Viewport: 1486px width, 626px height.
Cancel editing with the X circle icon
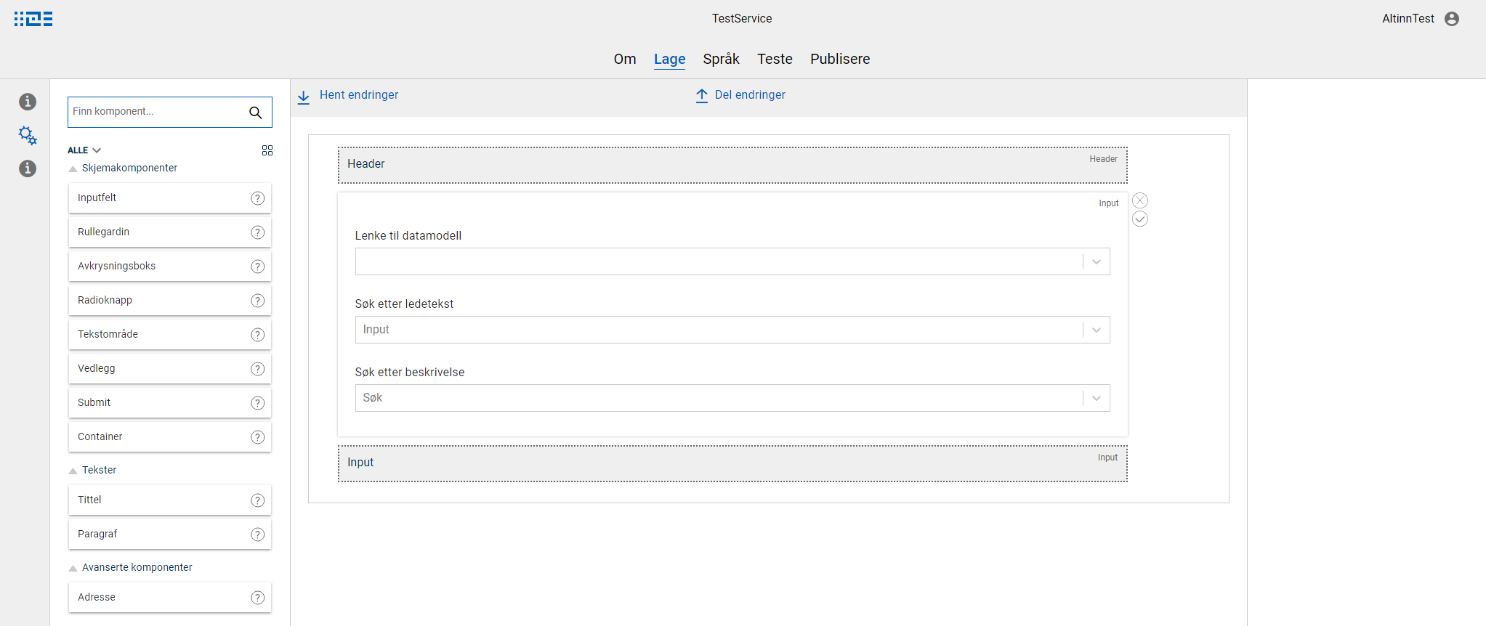tap(1140, 200)
